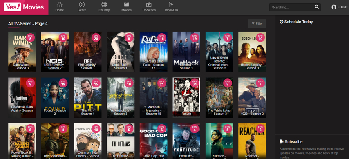
Task: Open Reacher series poster
Action: pyautogui.click(x=252, y=141)
